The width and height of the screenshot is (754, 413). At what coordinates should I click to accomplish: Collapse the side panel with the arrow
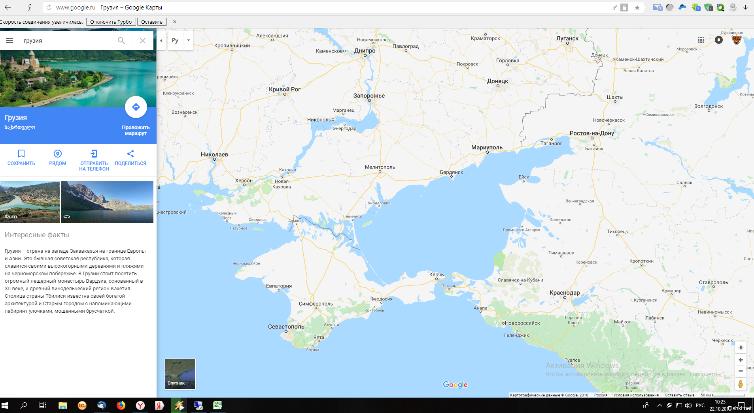click(x=161, y=41)
